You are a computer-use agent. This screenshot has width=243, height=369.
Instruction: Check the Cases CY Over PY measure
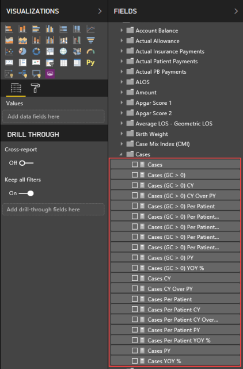click(135, 288)
